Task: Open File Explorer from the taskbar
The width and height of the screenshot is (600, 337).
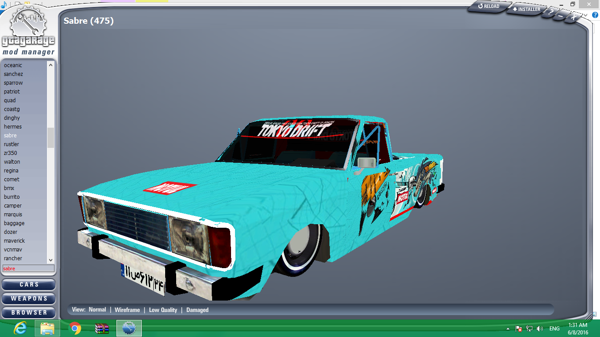Action: click(x=47, y=328)
